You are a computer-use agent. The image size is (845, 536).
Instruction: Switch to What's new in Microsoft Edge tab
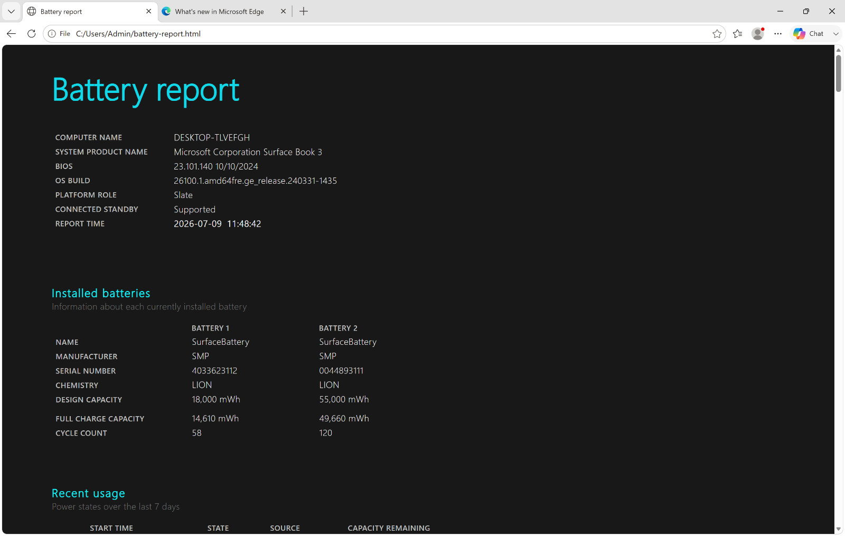pos(219,12)
